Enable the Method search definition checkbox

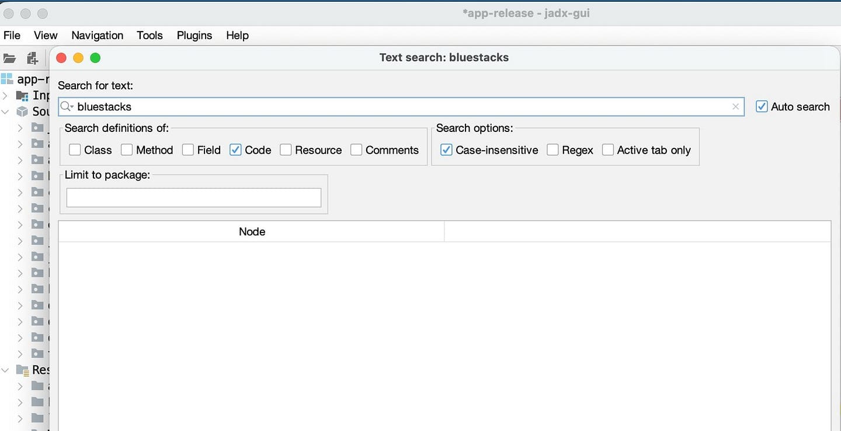click(127, 150)
